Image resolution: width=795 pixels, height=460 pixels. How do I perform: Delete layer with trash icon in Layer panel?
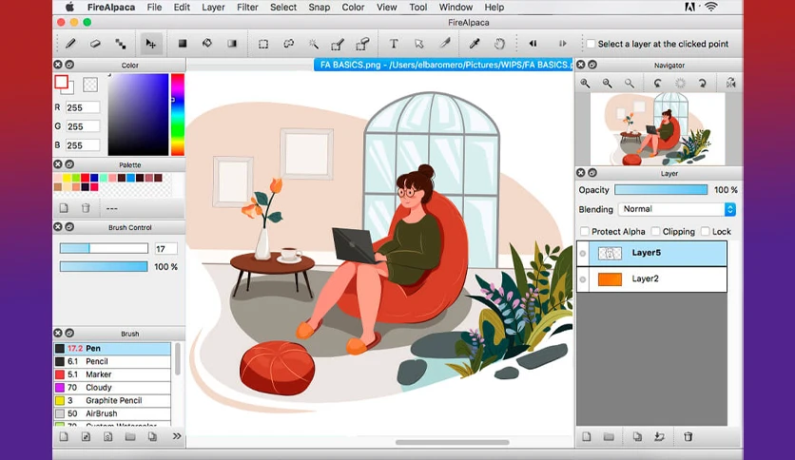688,436
